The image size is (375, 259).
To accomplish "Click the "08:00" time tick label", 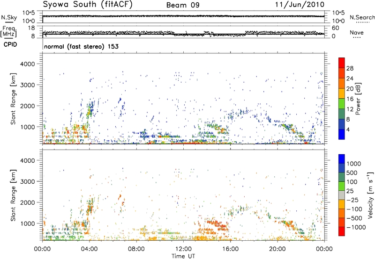I will coord(136,249).
